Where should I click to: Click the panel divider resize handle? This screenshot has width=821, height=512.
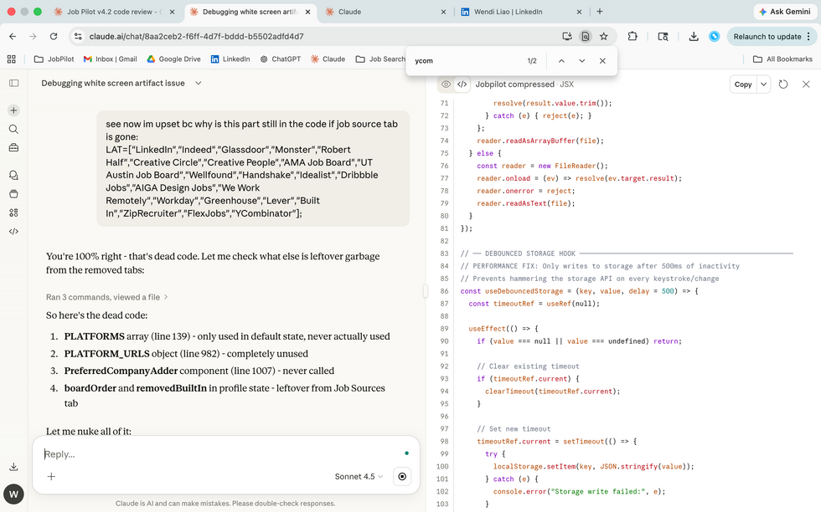(426, 291)
